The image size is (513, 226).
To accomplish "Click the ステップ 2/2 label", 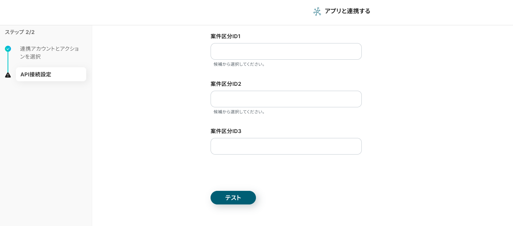I will [20, 32].
